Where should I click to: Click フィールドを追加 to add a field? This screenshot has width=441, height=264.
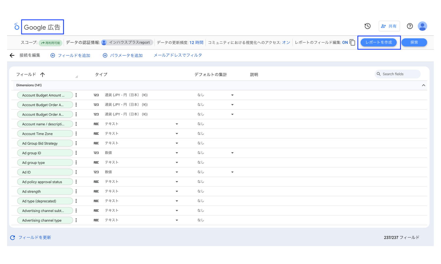coord(71,55)
